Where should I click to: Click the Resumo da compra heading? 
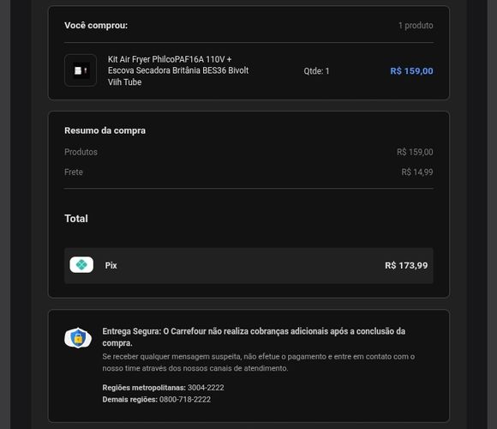105,130
